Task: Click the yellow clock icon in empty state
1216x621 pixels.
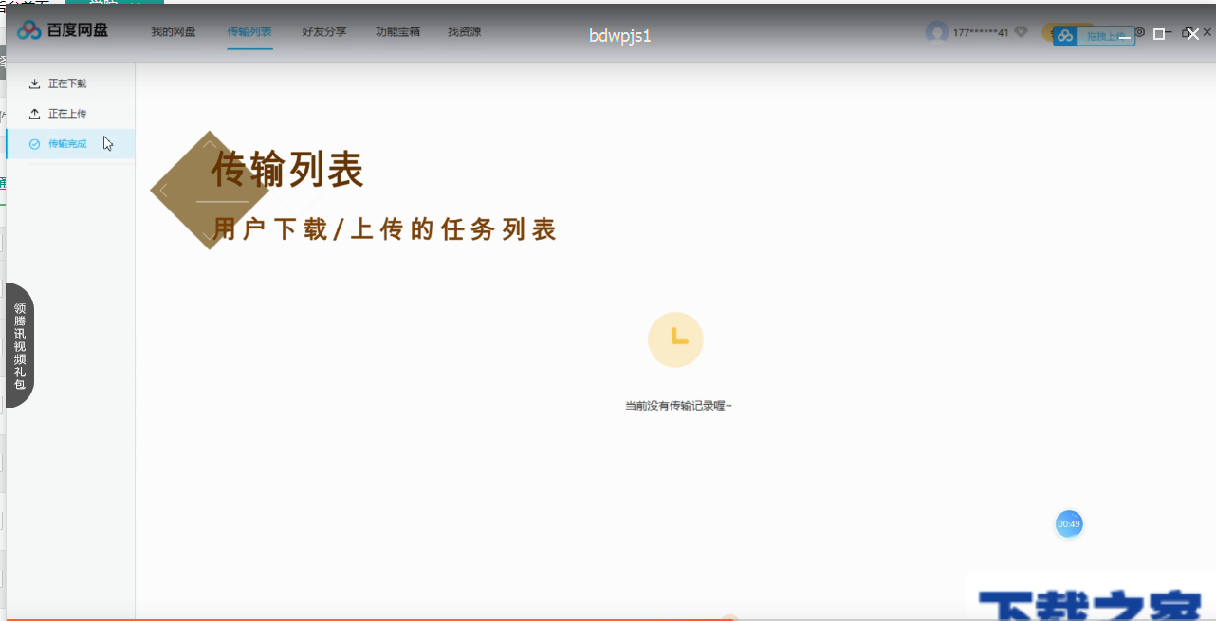Action: pos(675,339)
